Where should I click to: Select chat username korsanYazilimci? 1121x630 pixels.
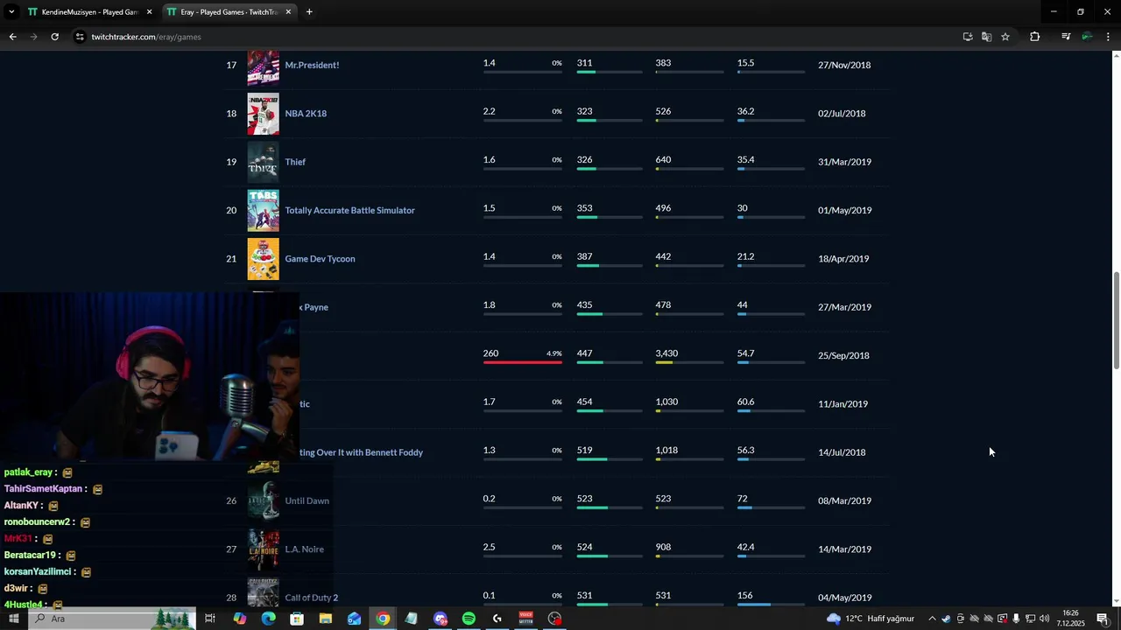tap(39, 571)
